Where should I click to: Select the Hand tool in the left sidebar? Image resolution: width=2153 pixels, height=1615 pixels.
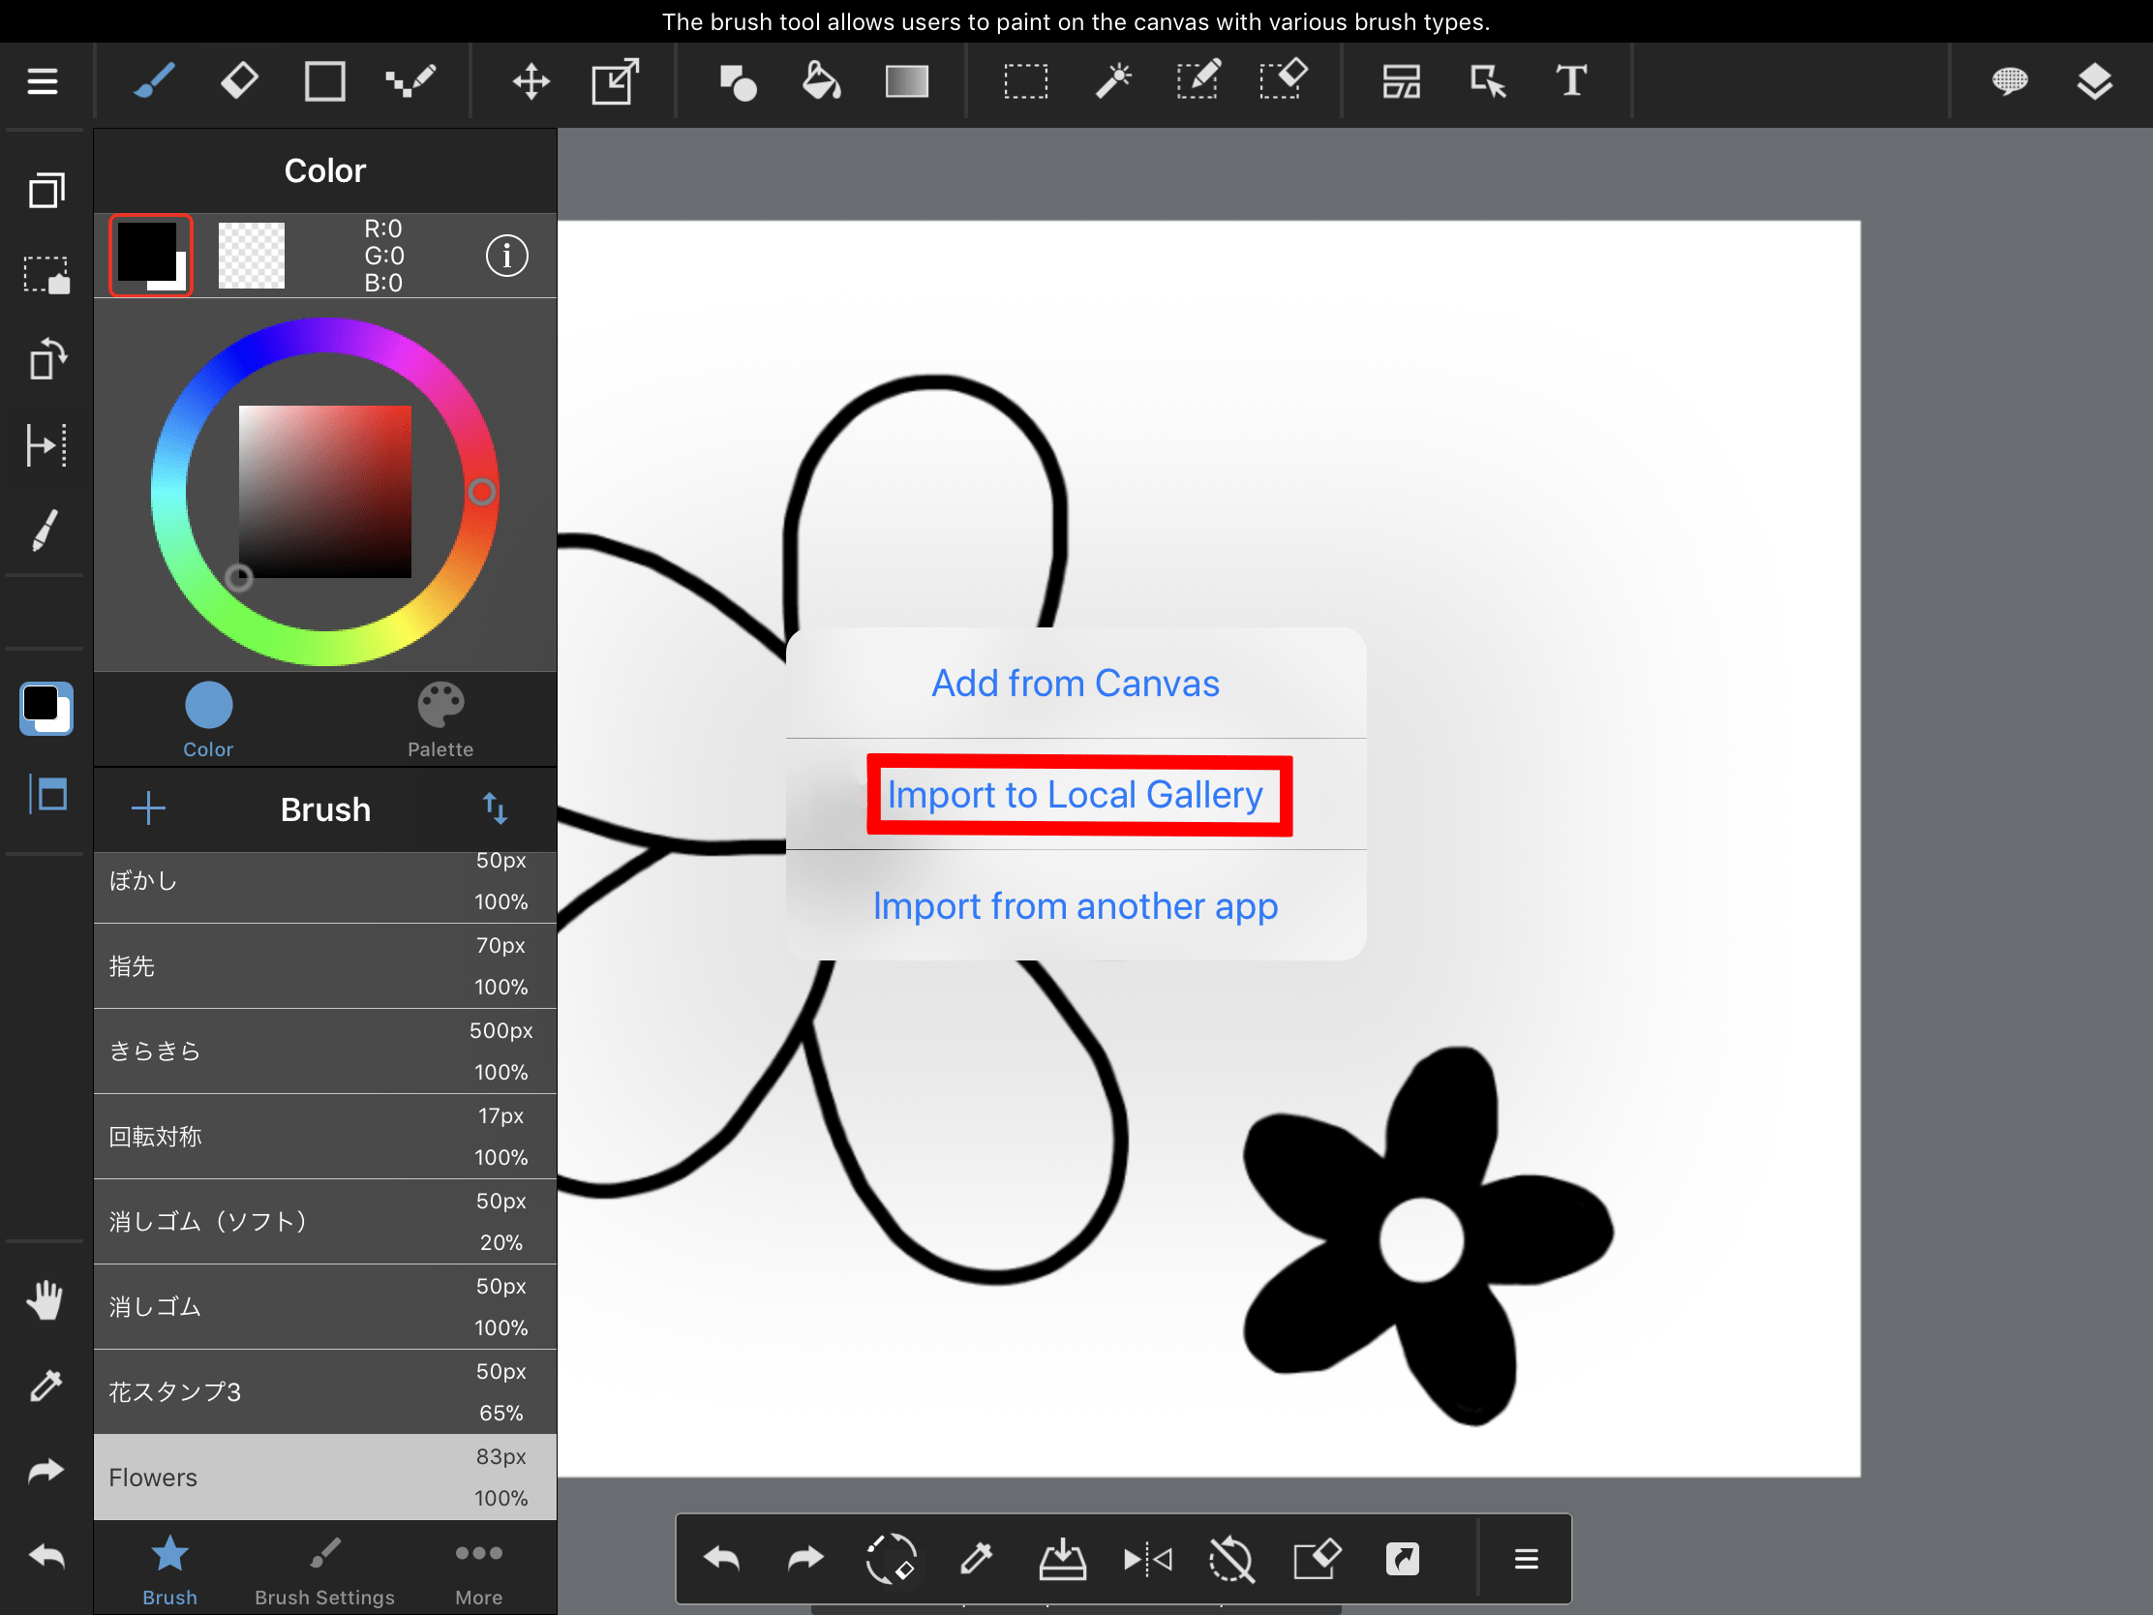click(45, 1301)
